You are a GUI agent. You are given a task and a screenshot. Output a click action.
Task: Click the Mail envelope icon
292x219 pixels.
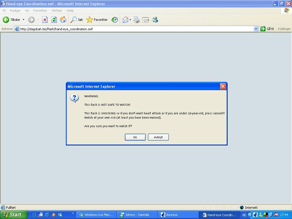[125, 20]
